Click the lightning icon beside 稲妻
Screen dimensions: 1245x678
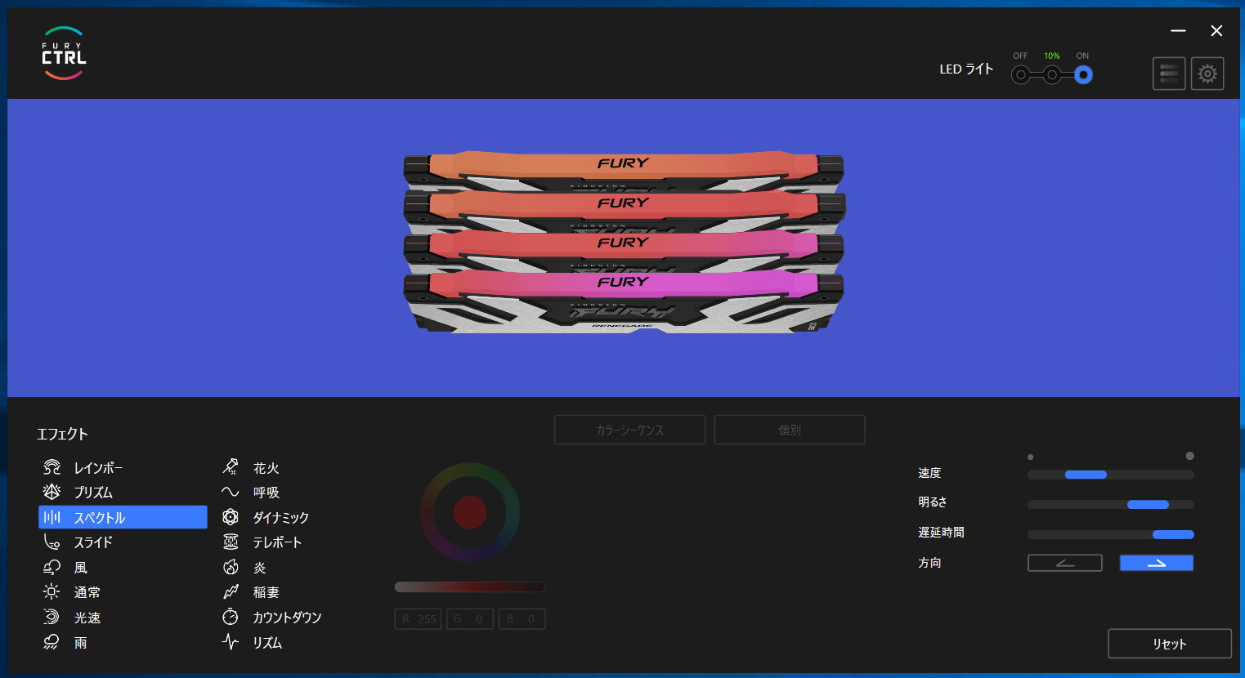tap(231, 591)
